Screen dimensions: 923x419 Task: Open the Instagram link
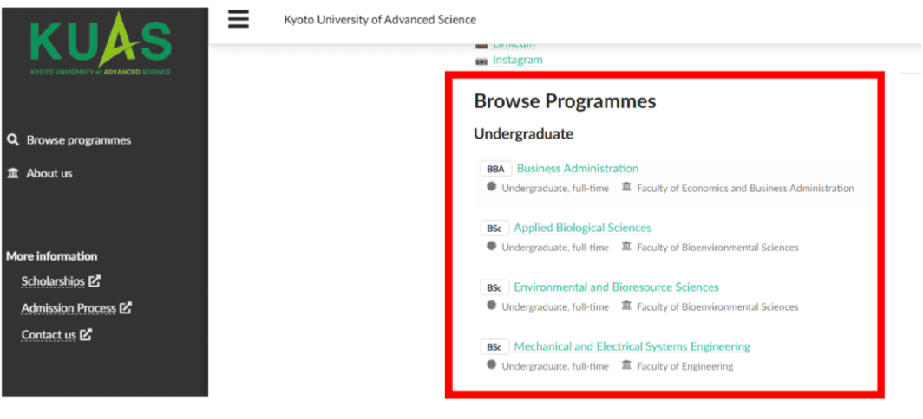pos(518,60)
